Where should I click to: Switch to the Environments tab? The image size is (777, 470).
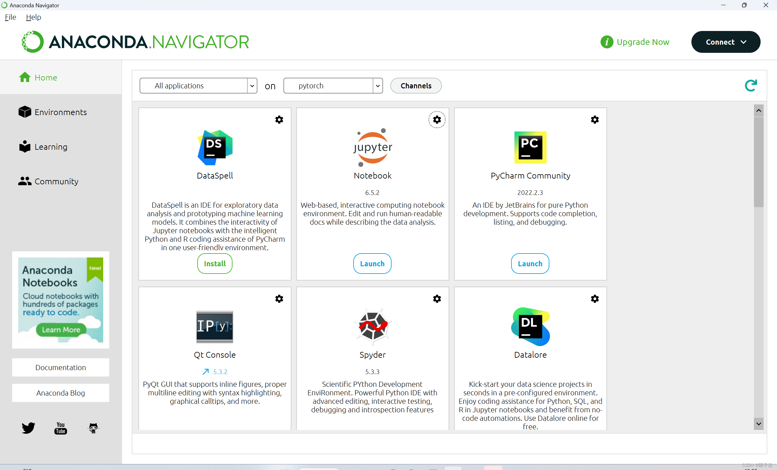[60, 112]
